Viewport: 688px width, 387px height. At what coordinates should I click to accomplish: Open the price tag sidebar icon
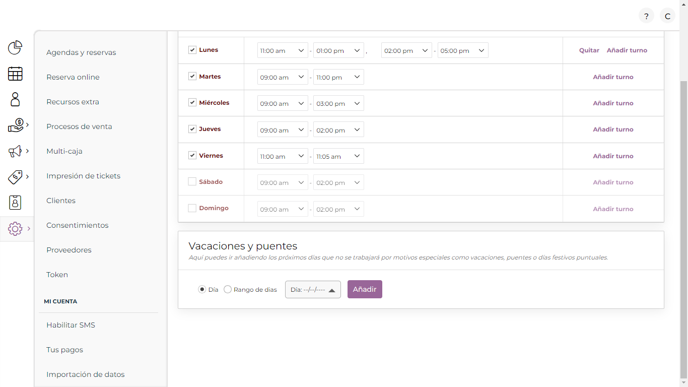tap(15, 177)
